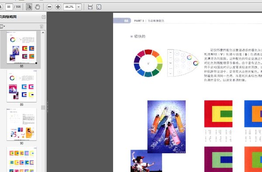The width and height of the screenshot is (262, 172).
Task: Click the fit one full page icon
Action: [x=99, y=7]
